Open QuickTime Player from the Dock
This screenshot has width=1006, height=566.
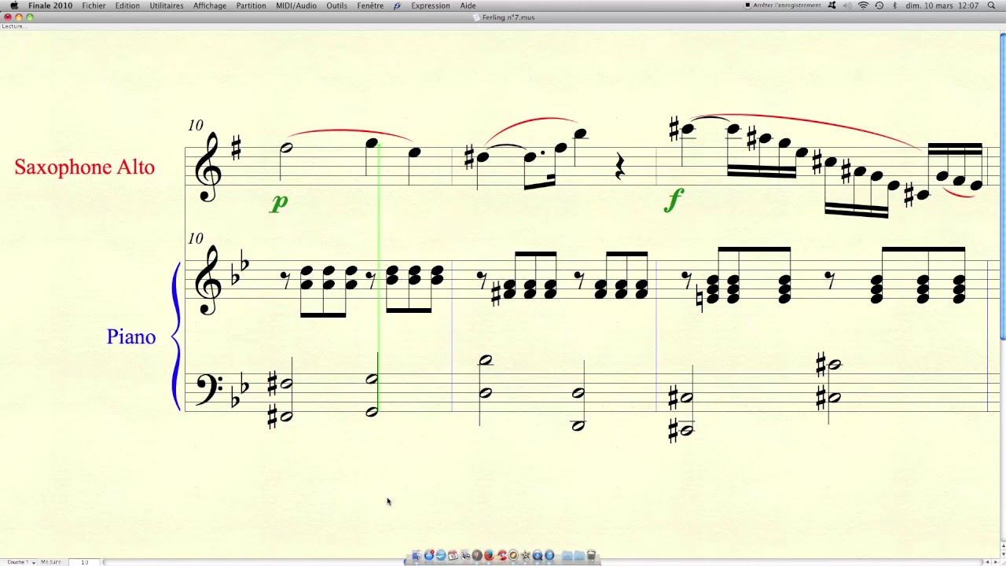(538, 556)
